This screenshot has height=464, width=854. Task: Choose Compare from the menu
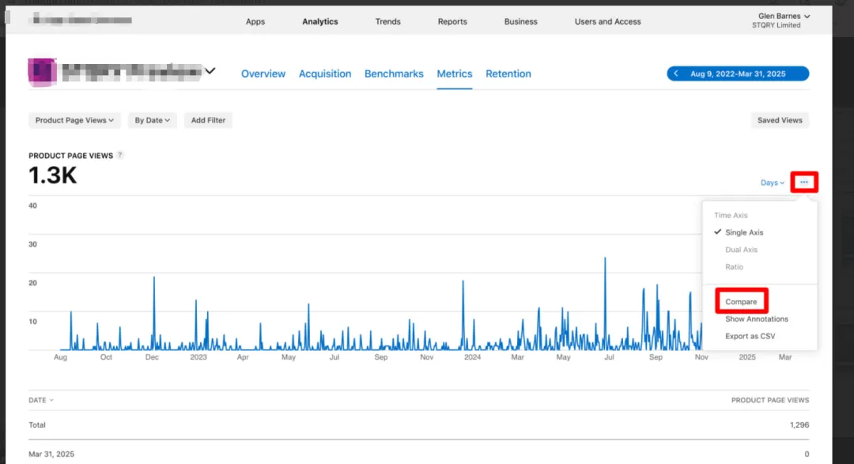click(741, 302)
